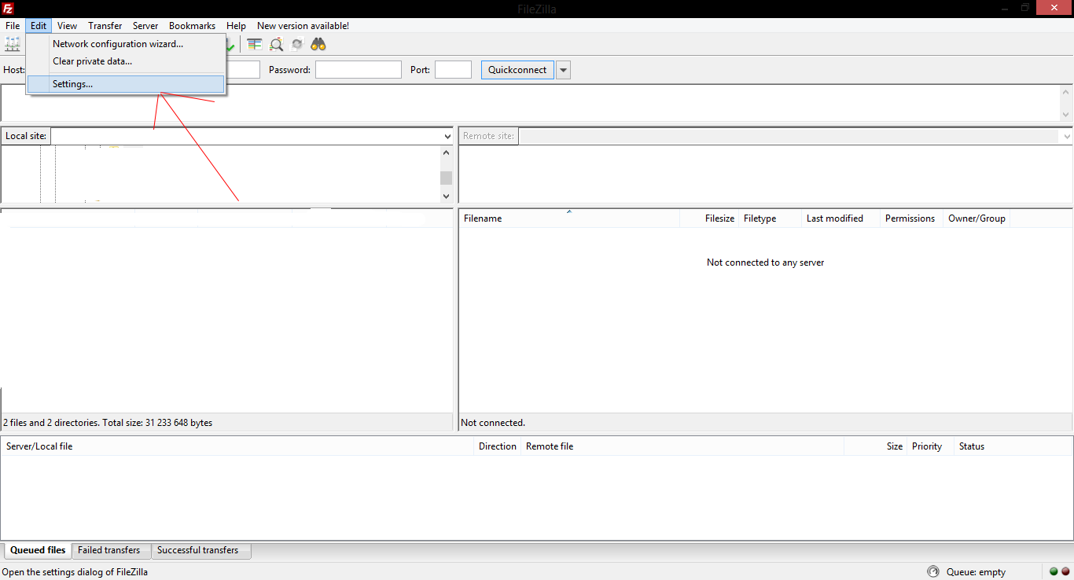Screen dimensions: 1074x580
Task: Click local tree scrollbar down arrow
Action: pos(447,196)
